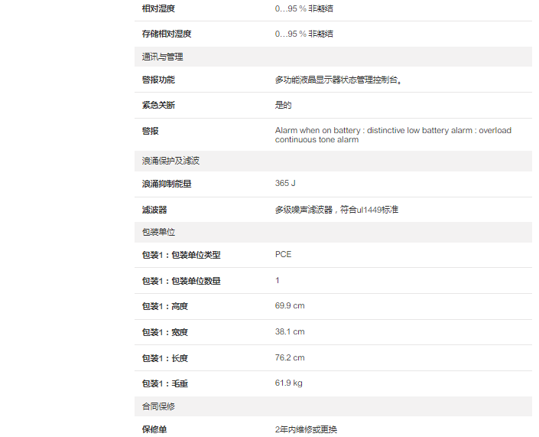Click the 2年内维修或更换 warranty text
539x437 pixels.
coord(306,429)
